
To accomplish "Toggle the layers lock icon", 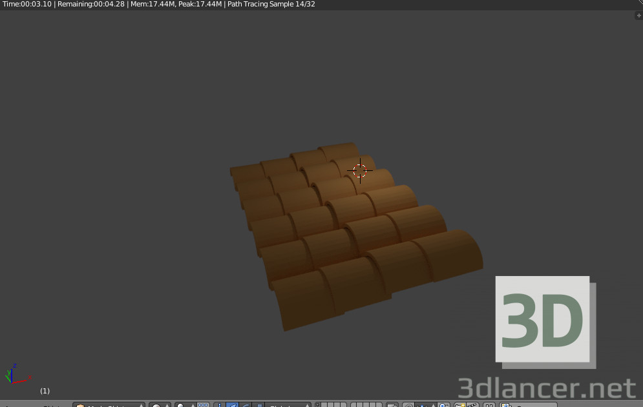I will click(x=391, y=405).
